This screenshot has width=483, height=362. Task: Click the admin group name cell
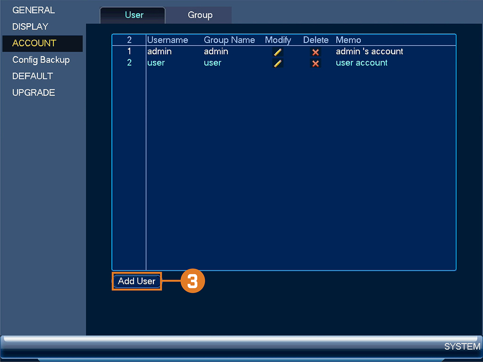[216, 51]
